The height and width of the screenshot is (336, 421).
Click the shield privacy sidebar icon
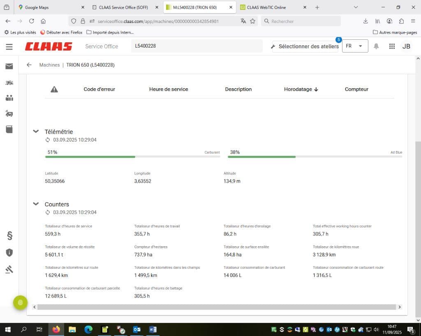click(9, 252)
